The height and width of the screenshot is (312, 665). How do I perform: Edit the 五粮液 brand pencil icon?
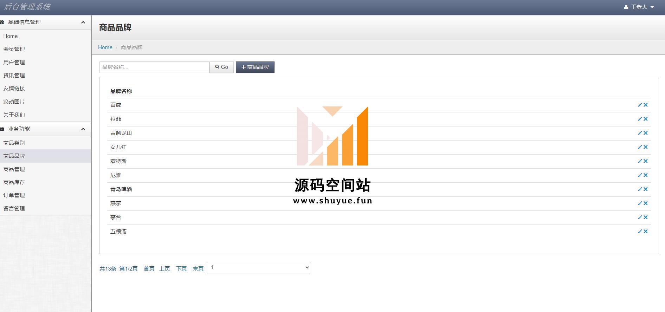pos(640,232)
